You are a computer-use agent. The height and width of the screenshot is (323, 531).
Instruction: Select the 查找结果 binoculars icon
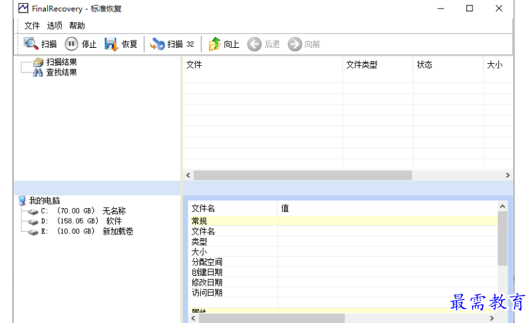(38, 72)
